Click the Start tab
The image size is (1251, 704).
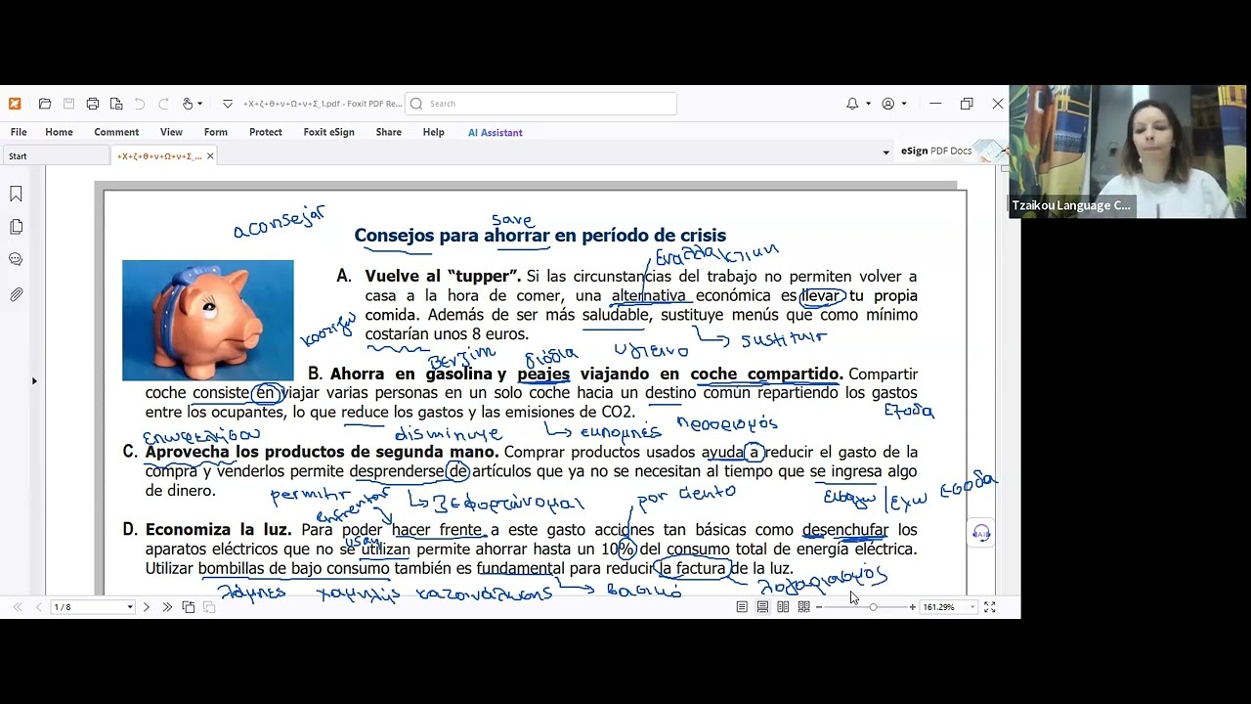(x=18, y=154)
